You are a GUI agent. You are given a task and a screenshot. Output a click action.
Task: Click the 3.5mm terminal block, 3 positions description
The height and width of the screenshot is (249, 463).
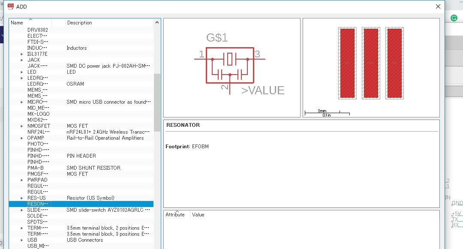(x=108, y=234)
